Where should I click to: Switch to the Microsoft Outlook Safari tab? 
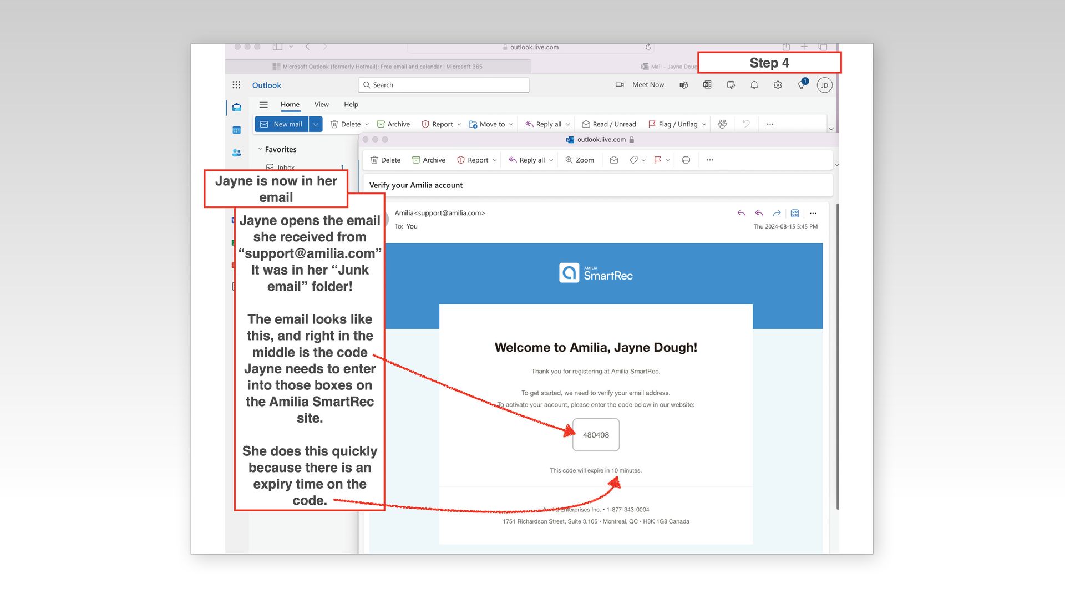coord(378,67)
